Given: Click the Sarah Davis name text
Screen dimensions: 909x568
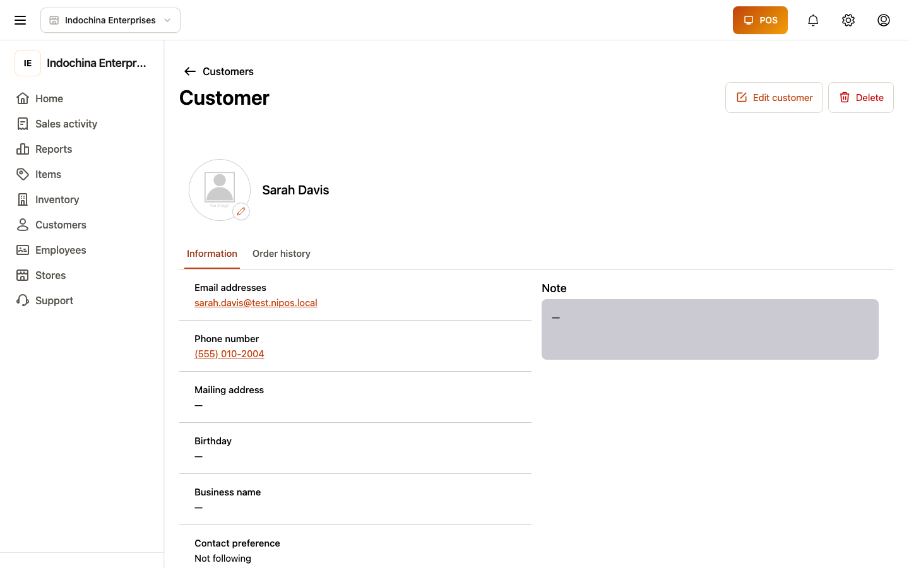Looking at the screenshot, I should click(295, 190).
